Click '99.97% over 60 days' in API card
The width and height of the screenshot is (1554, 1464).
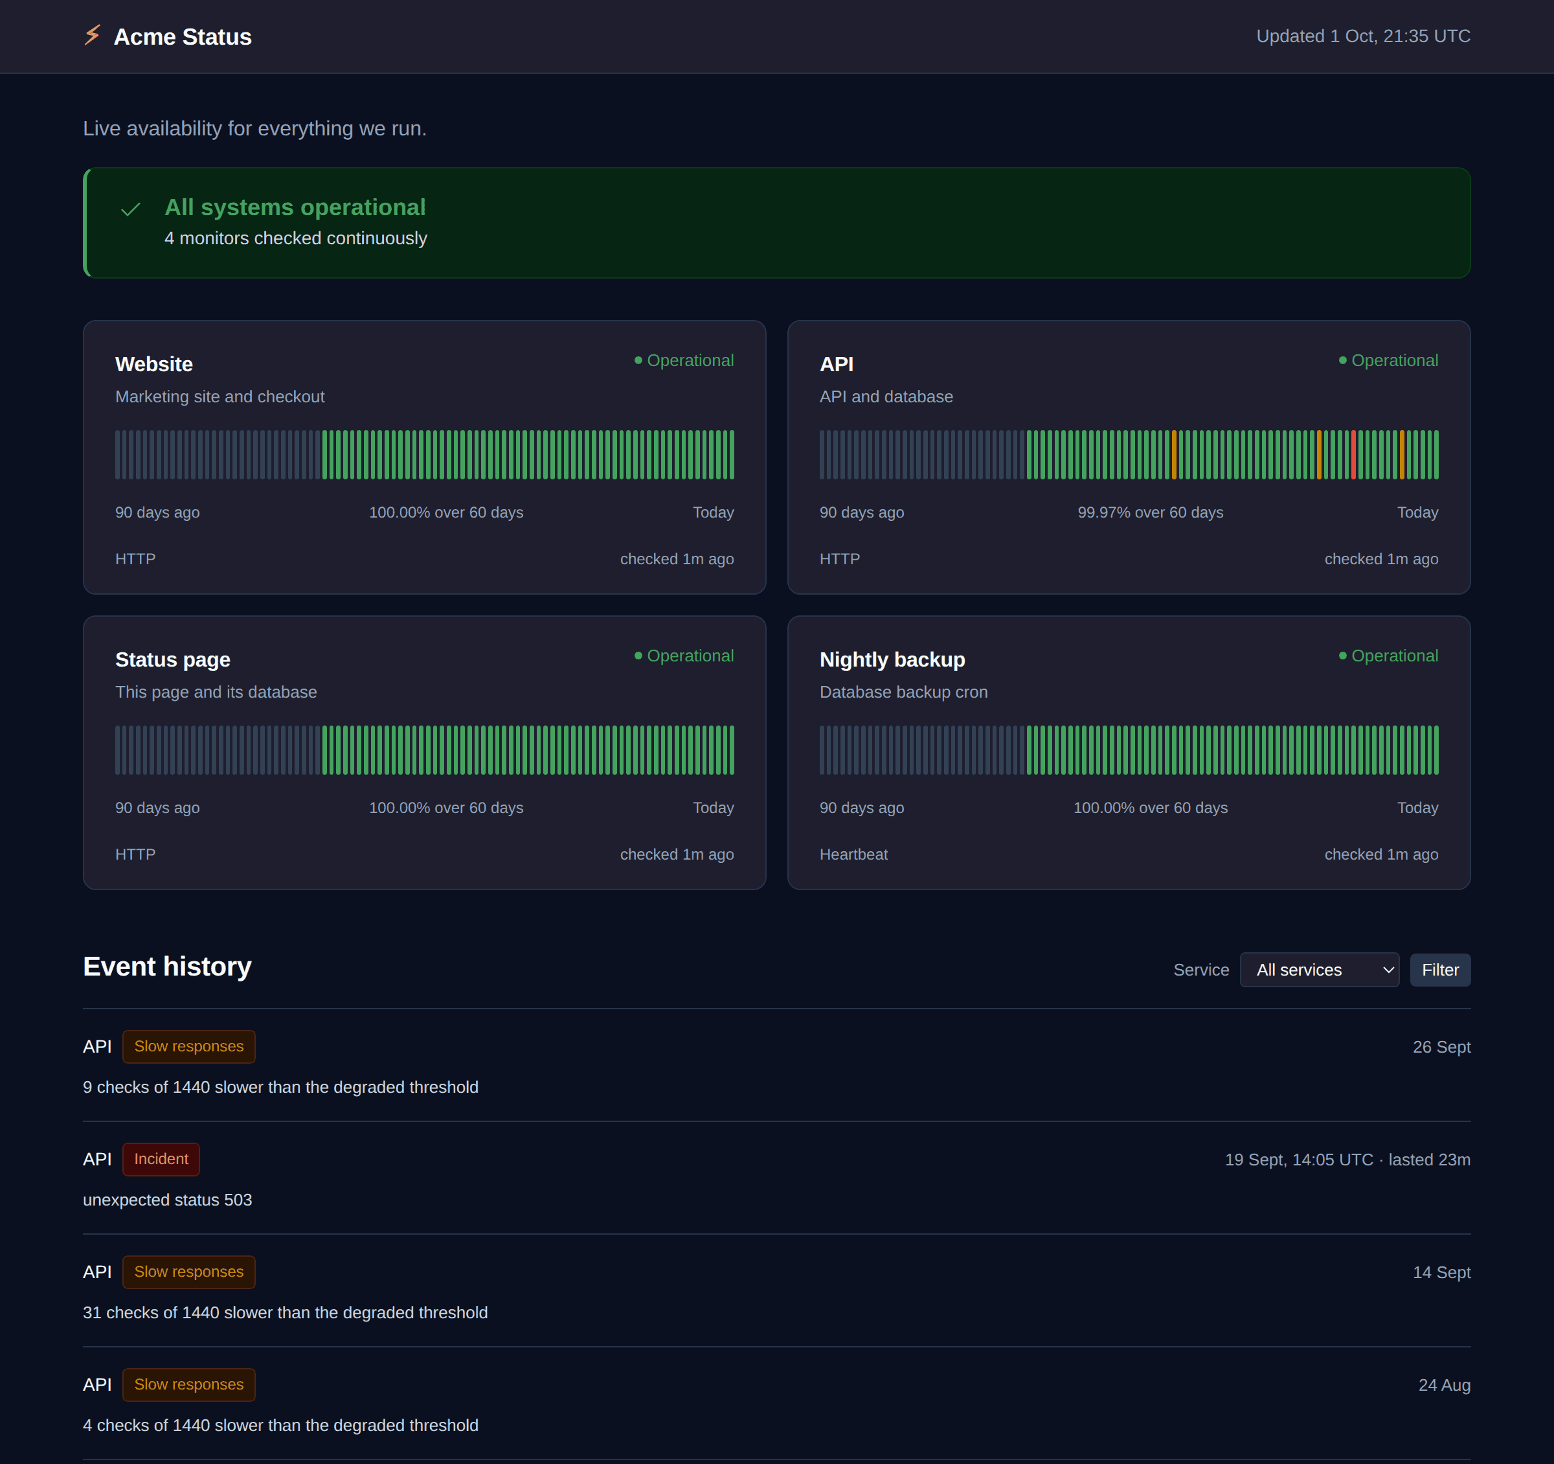1150,512
